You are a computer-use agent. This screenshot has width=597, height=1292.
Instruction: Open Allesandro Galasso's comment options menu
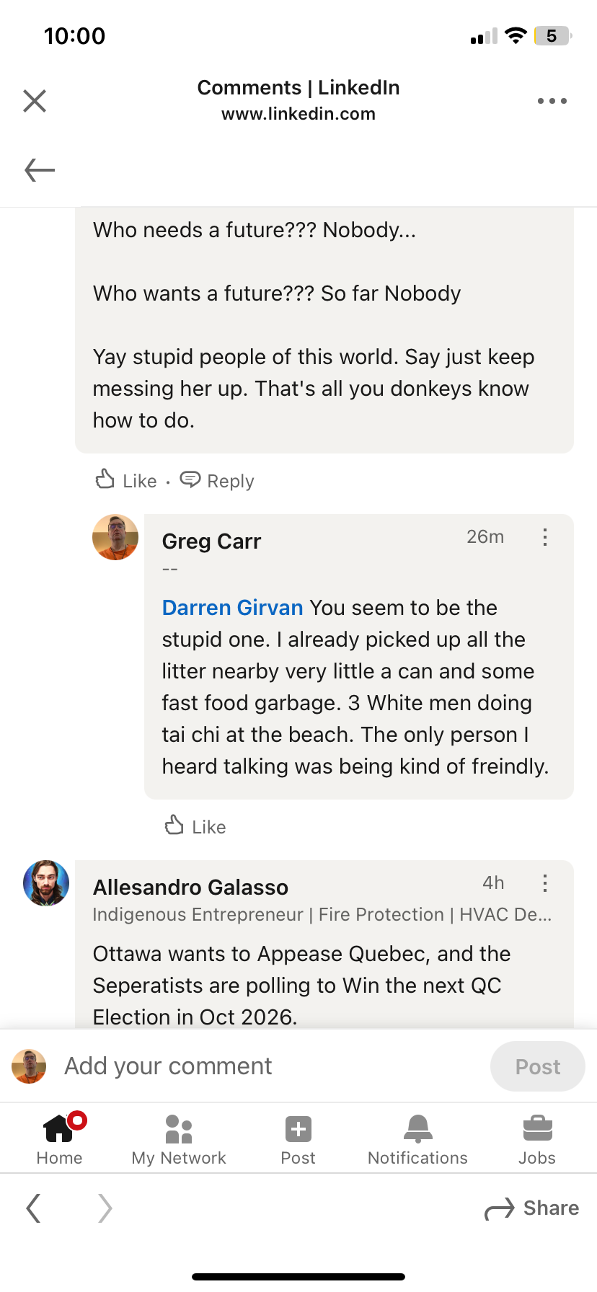tap(545, 883)
